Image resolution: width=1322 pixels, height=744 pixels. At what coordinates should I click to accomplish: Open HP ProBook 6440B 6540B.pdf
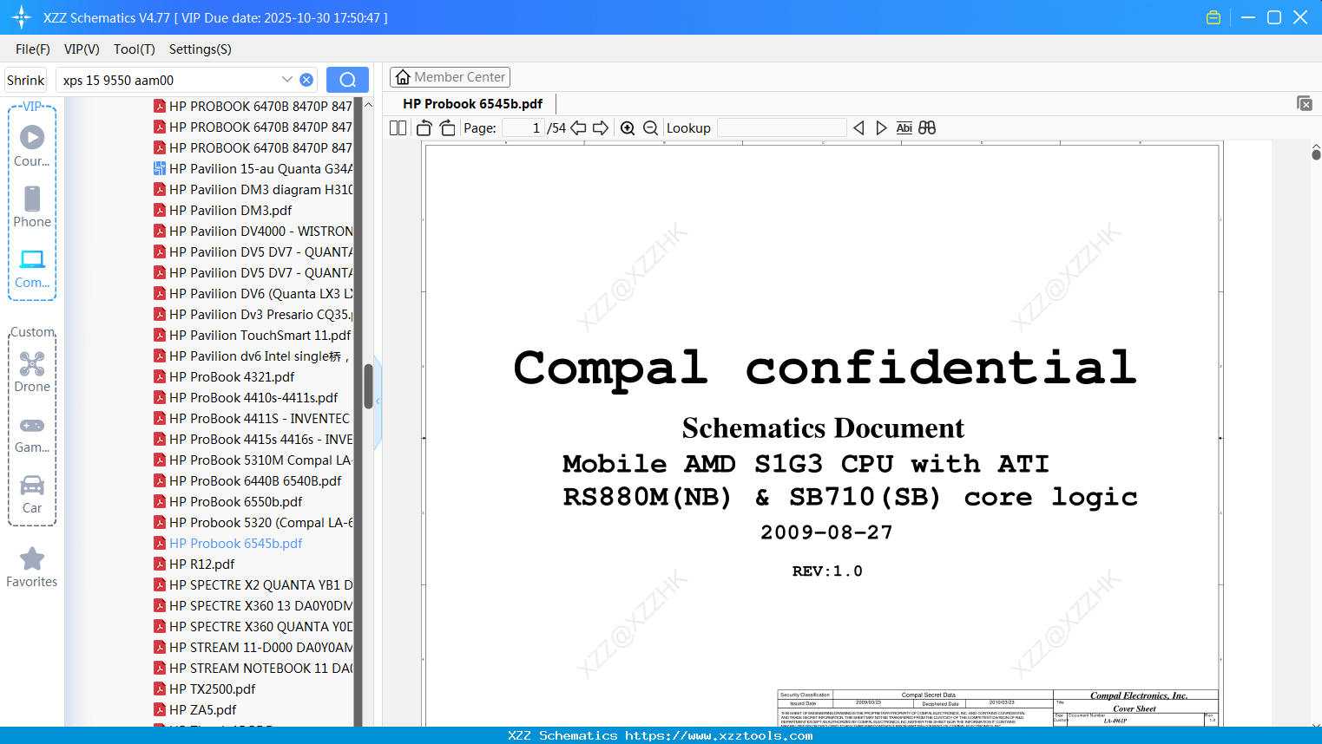(247, 480)
